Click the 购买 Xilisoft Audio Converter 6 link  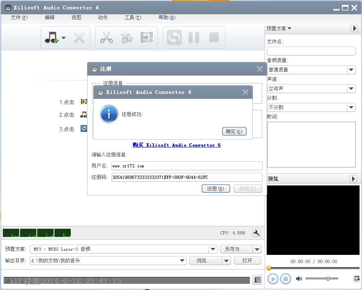point(176,145)
